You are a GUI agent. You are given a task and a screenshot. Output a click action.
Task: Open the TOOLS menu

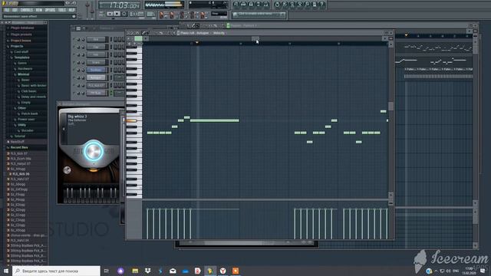pyautogui.click(x=62, y=10)
